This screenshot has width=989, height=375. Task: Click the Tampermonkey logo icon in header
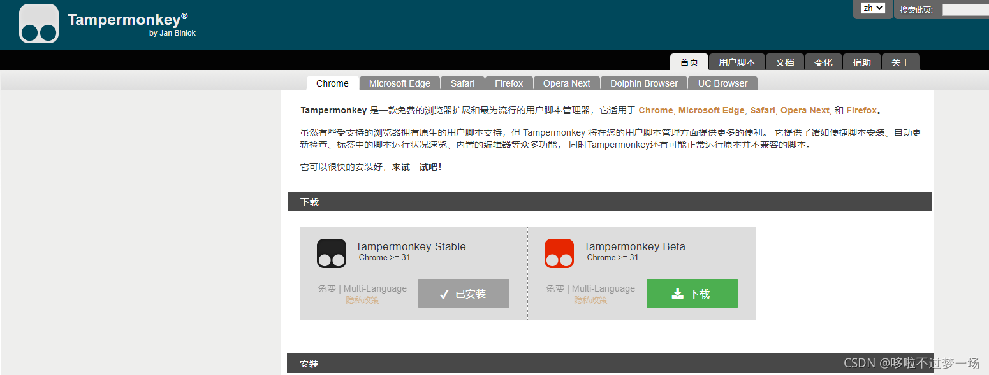(x=39, y=24)
